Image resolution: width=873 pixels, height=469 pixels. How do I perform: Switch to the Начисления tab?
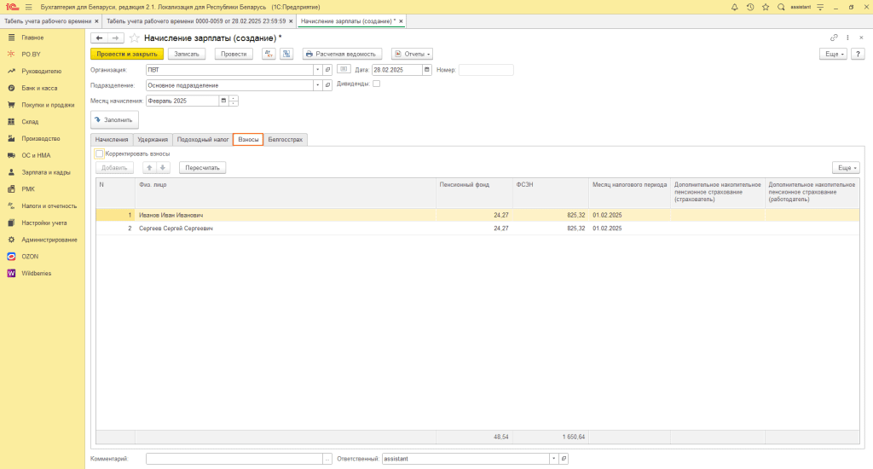click(x=112, y=139)
